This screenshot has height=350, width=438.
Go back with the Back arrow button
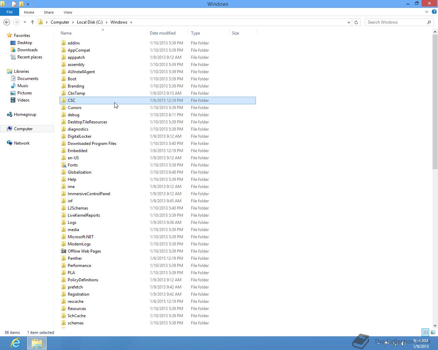(x=7, y=22)
